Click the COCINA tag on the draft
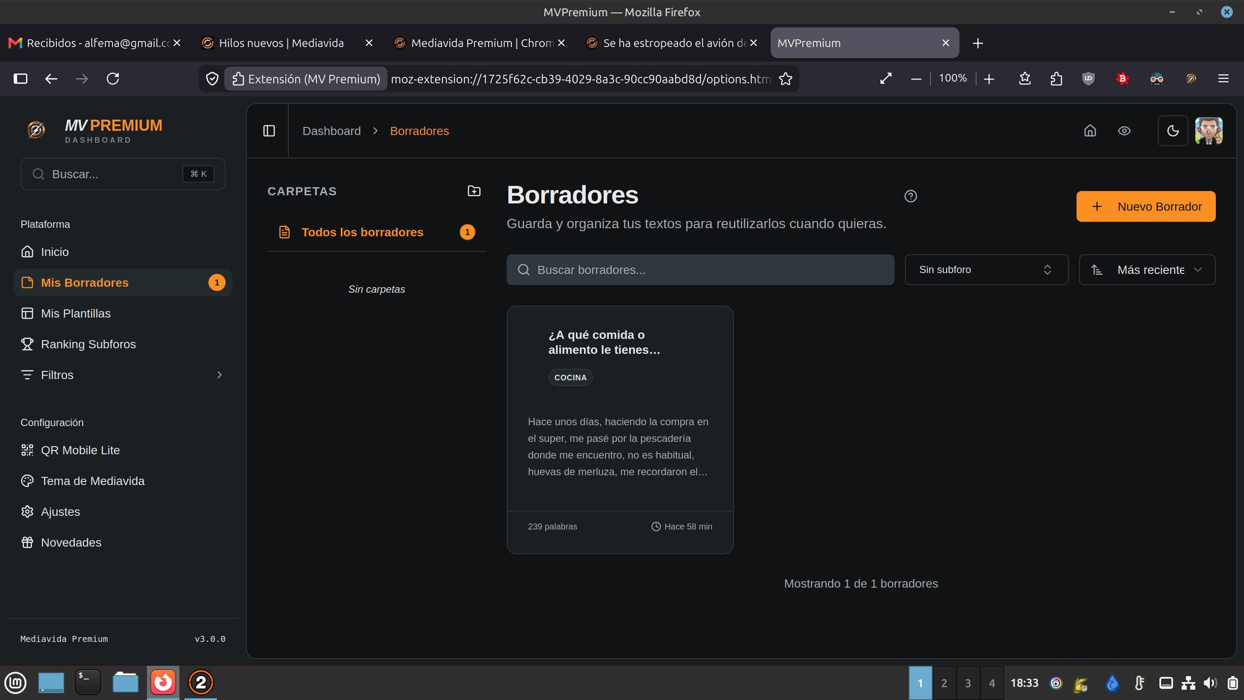Image resolution: width=1244 pixels, height=700 pixels. (x=570, y=377)
